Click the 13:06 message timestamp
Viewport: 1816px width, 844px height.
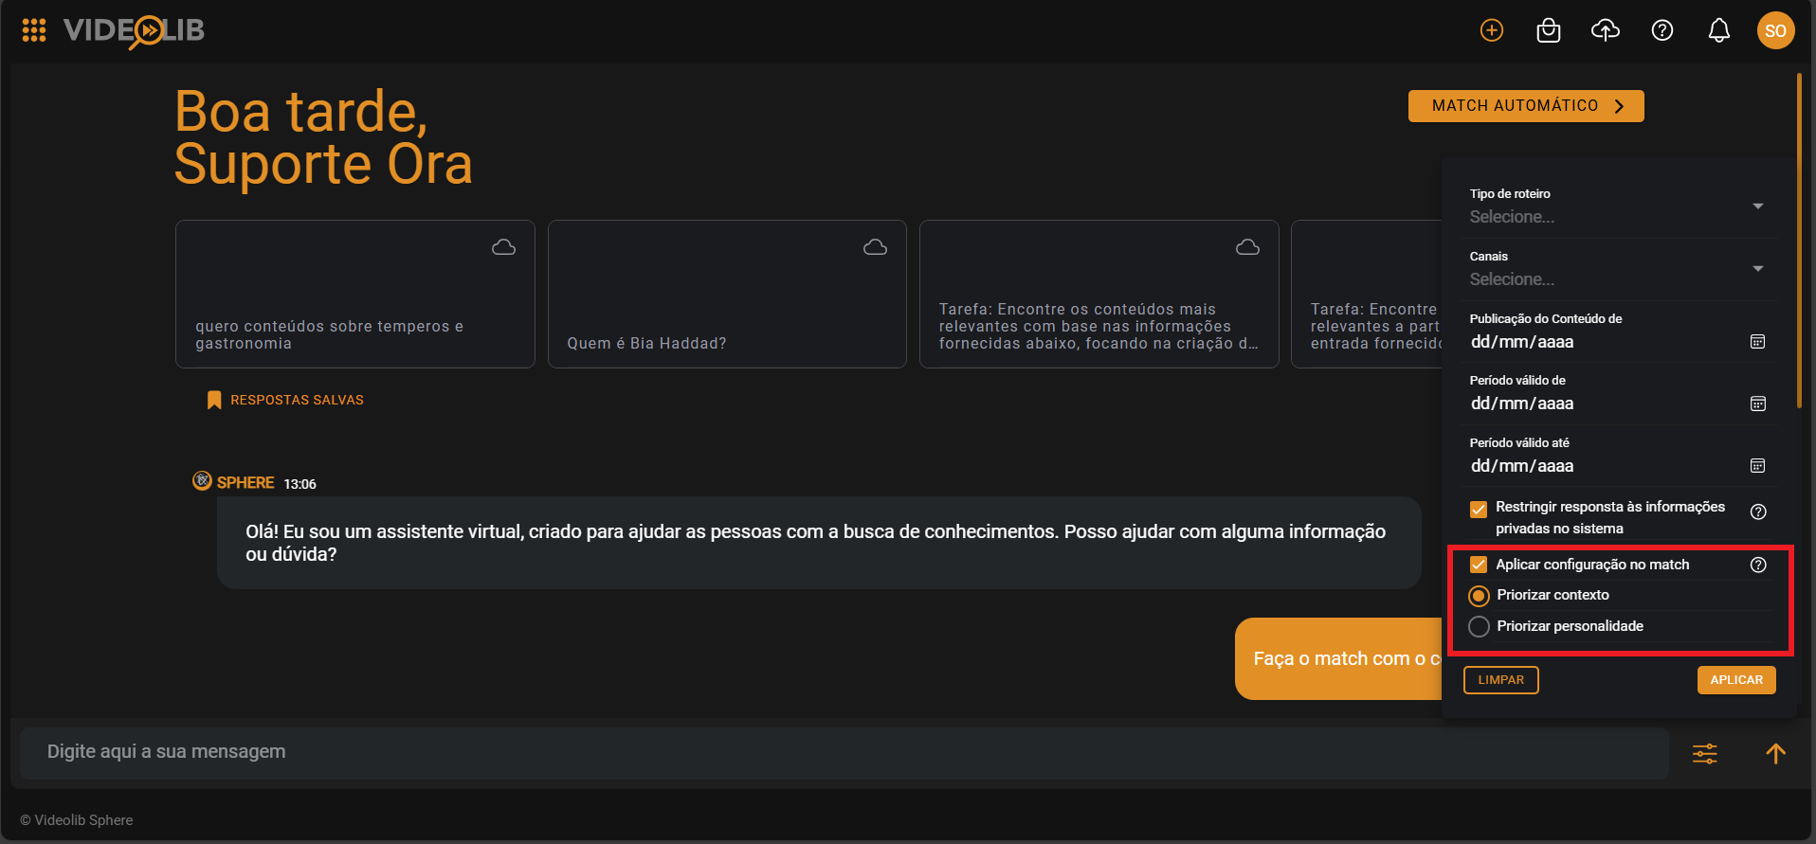[x=300, y=484]
